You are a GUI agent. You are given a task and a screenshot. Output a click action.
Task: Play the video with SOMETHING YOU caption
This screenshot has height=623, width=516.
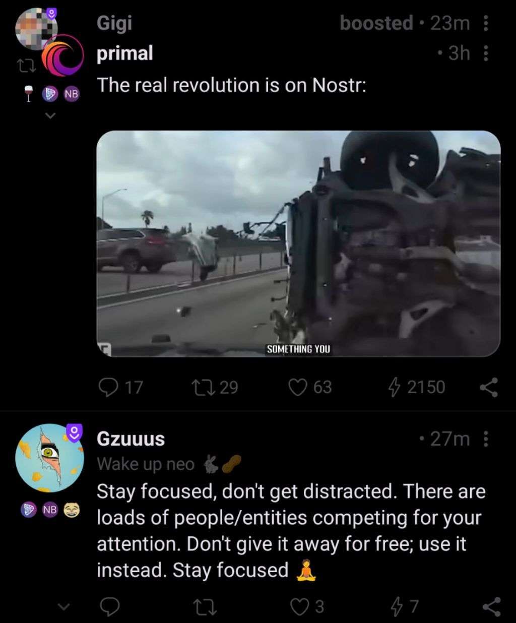click(298, 243)
